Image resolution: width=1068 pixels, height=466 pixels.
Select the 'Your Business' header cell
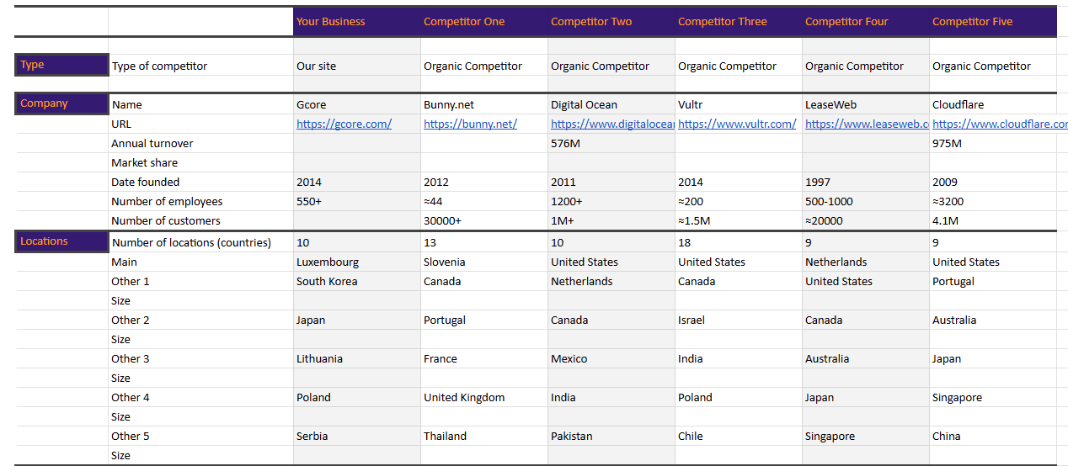357,22
